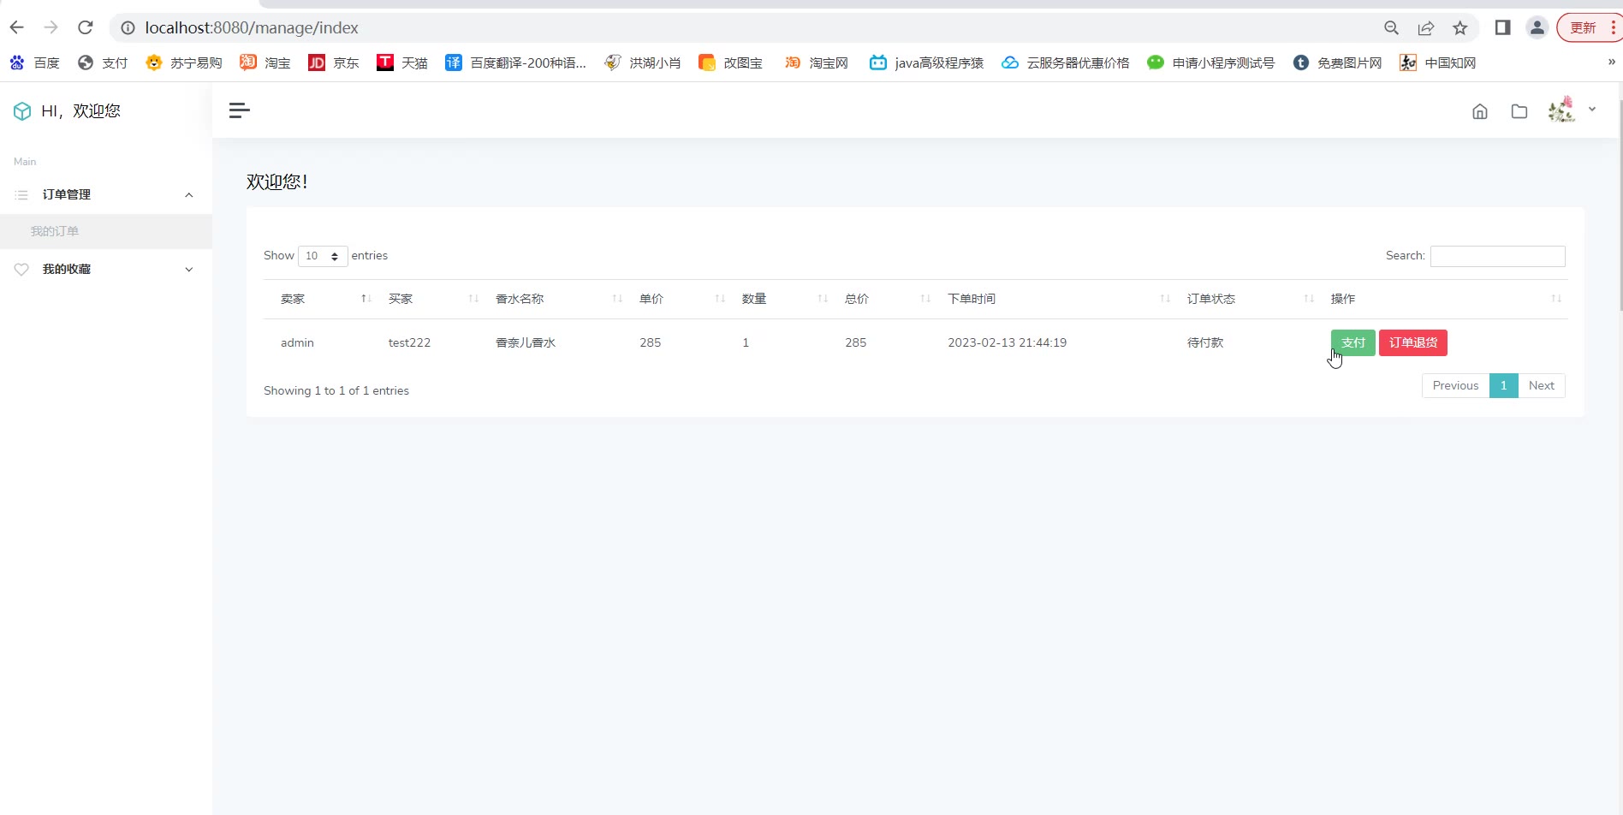Click the browser share icon
1623x815 pixels.
click(1425, 28)
